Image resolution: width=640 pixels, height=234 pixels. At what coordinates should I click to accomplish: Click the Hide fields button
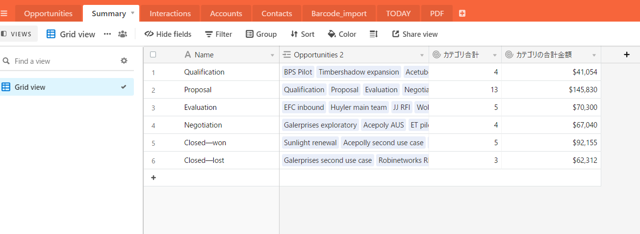pos(168,34)
